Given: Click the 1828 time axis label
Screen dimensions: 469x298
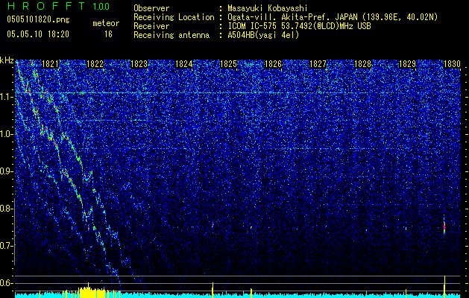Looking at the screenshot, I should 362,64.
